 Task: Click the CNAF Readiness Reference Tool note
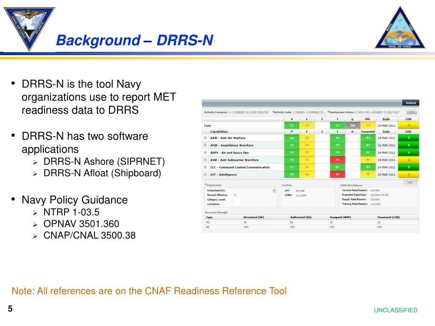(149, 291)
